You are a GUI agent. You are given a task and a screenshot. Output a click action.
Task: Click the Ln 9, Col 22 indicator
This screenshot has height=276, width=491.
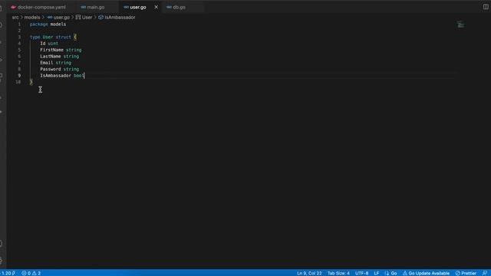pyautogui.click(x=309, y=273)
